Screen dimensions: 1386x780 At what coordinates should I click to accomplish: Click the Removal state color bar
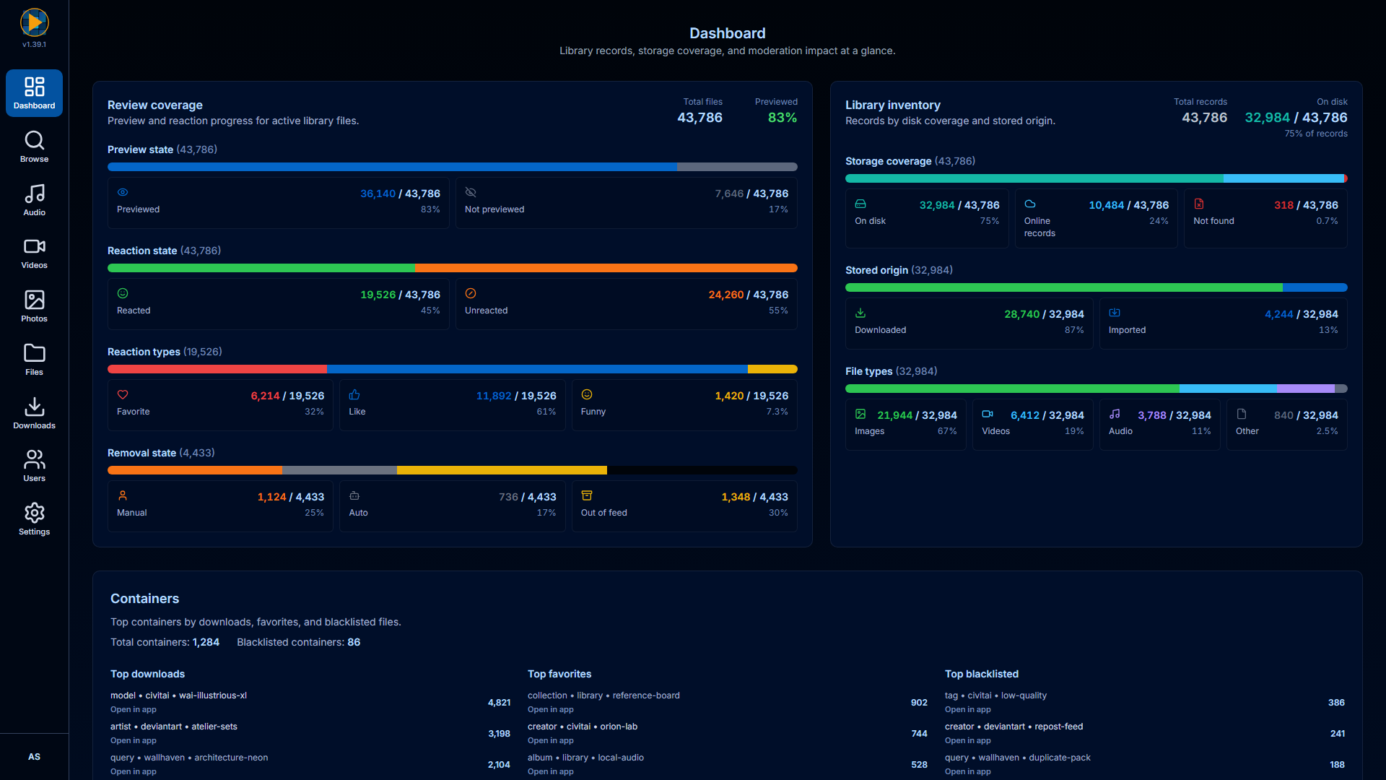click(453, 470)
